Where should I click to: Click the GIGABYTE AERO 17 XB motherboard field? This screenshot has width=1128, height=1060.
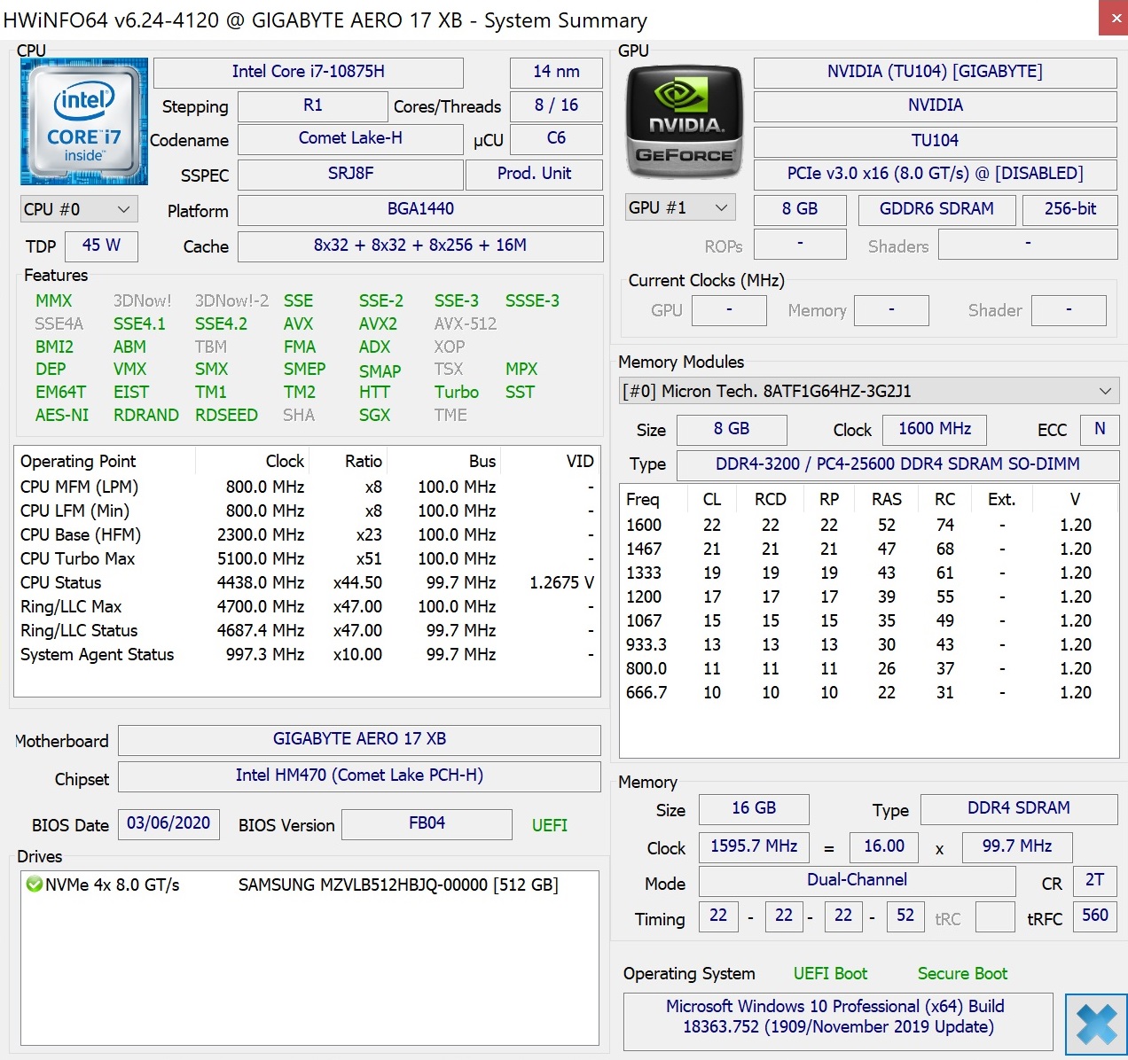tap(359, 739)
